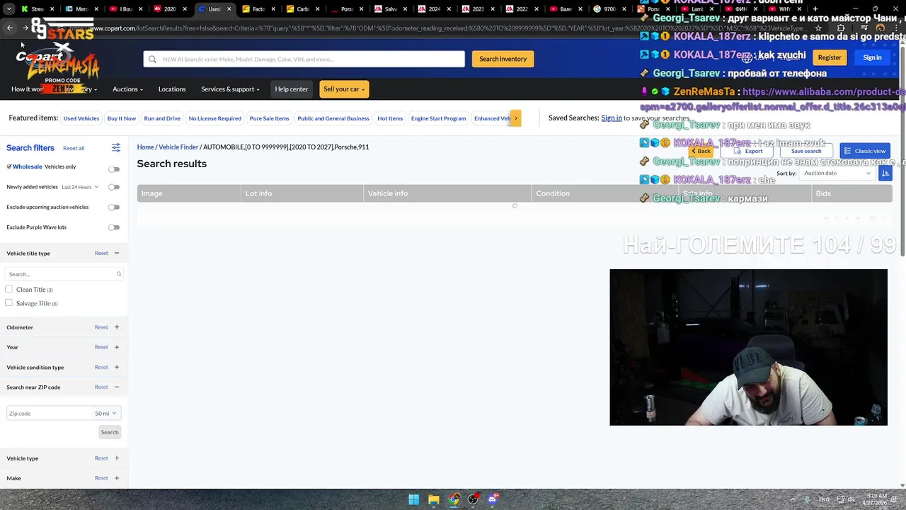Open the Services & support dropdown

[230, 89]
